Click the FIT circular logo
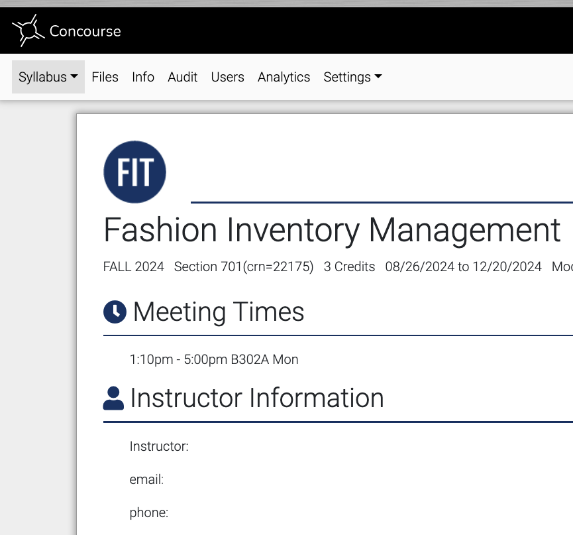Screen dimensions: 573x535 135,172
